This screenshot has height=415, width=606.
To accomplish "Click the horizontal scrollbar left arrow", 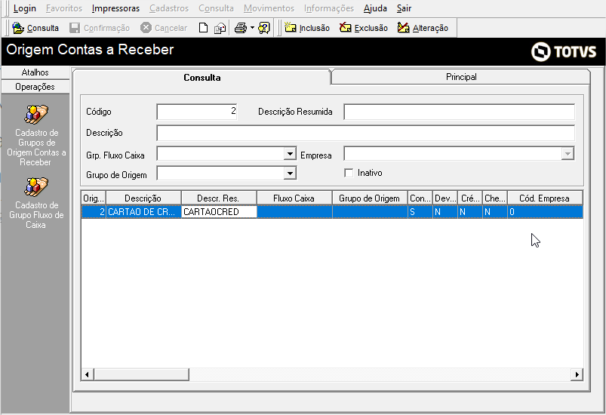I will pos(88,374).
